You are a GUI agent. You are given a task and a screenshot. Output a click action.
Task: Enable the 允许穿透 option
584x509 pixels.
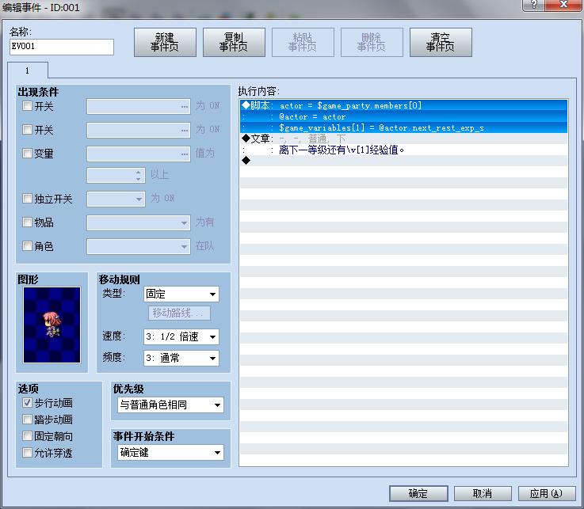(27, 453)
